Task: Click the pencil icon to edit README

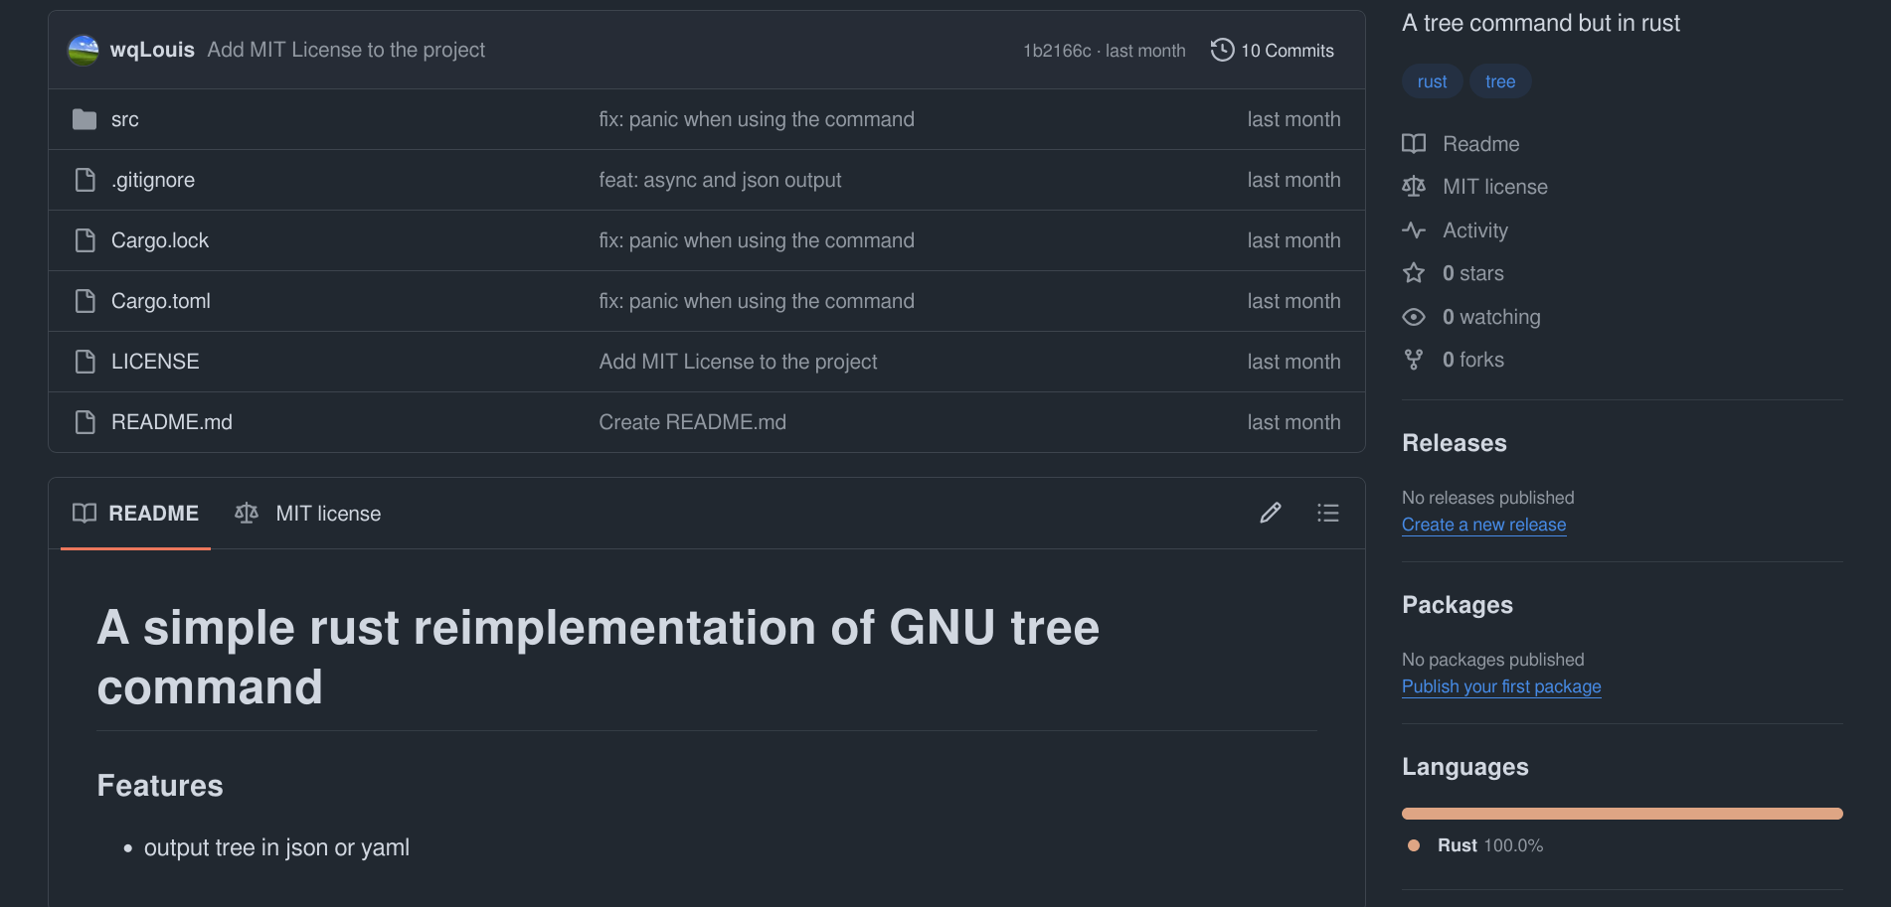Action: tap(1270, 513)
